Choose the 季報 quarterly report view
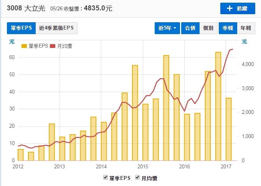The image size is (261, 186). [228, 28]
